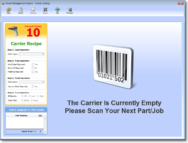Click the Delete X icon
Viewport: 188px width, 143px height.
45,10
